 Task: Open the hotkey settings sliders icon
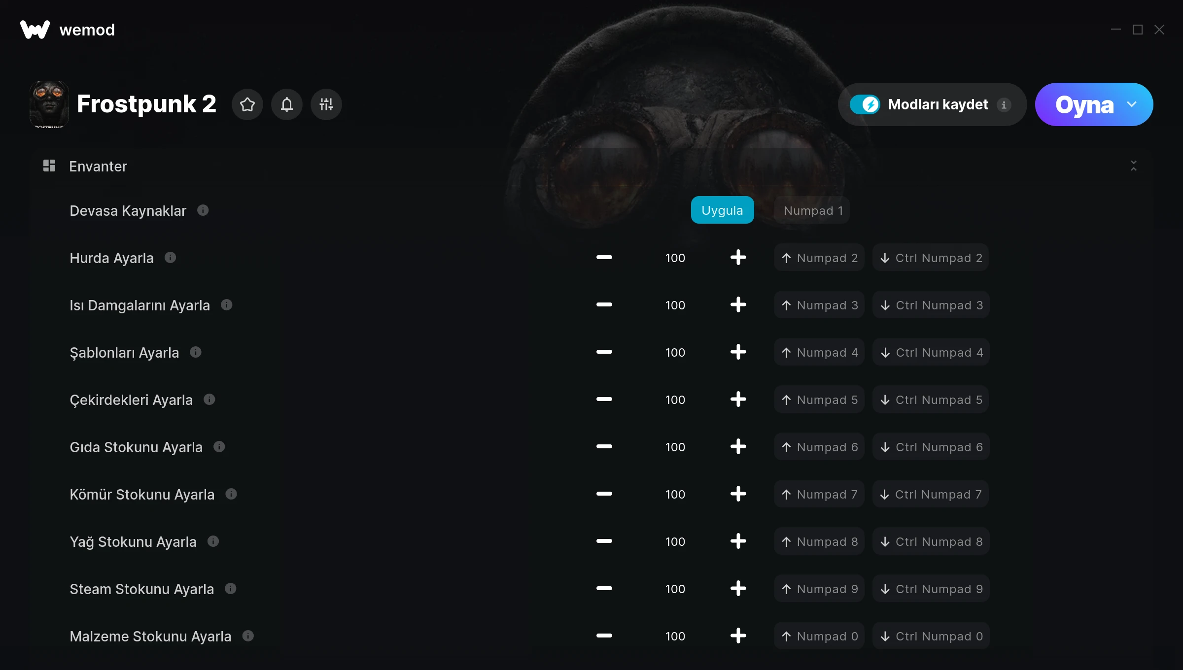coord(326,104)
